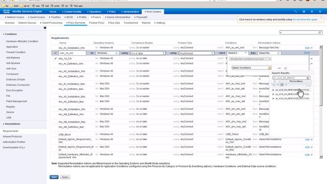The width and height of the screenshot is (327, 184).
Task: Click the scroll up arrow of requirements list
Action: 321,47
